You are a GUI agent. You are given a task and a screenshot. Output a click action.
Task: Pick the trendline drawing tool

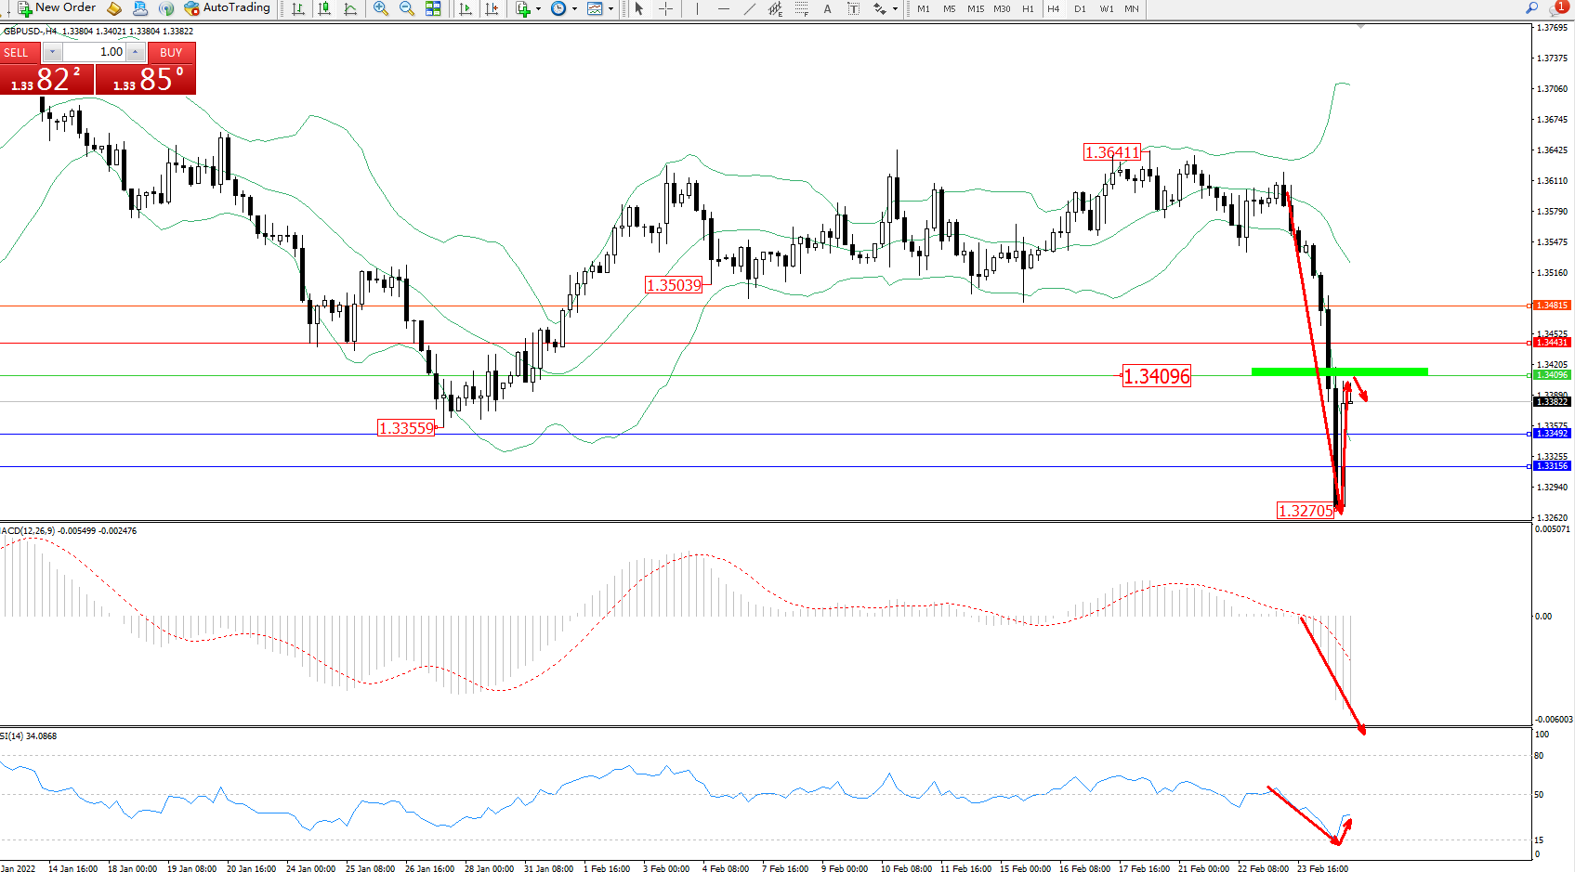pos(749,9)
